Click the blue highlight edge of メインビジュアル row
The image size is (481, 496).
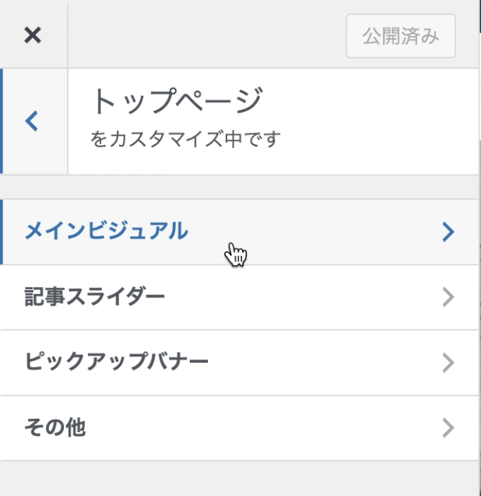tap(2, 232)
